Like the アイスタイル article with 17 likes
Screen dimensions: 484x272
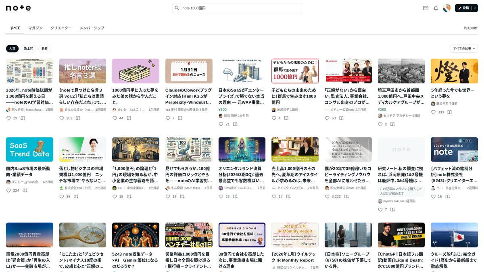[274, 196]
